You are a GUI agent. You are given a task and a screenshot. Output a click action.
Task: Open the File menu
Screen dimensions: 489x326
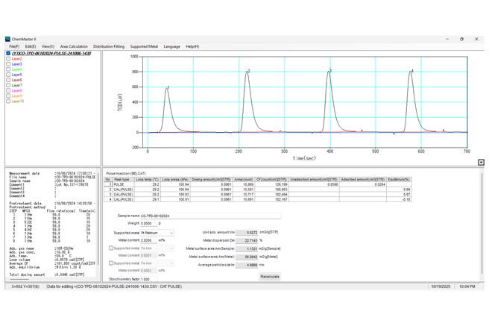coord(14,46)
